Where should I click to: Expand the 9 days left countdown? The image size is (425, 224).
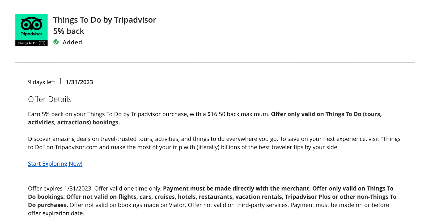pyautogui.click(x=41, y=82)
